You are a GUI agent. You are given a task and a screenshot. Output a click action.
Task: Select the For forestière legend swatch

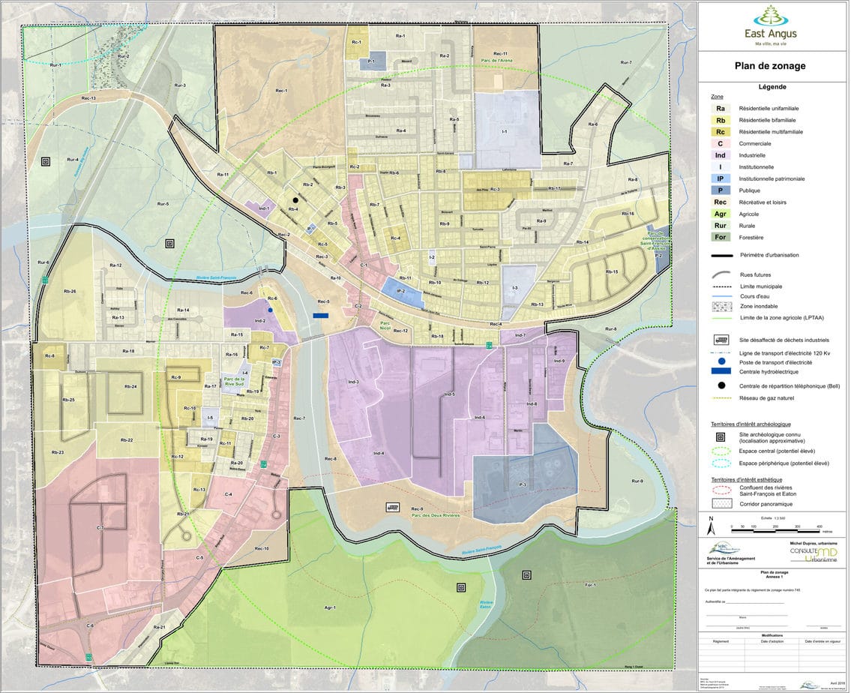[719, 237]
